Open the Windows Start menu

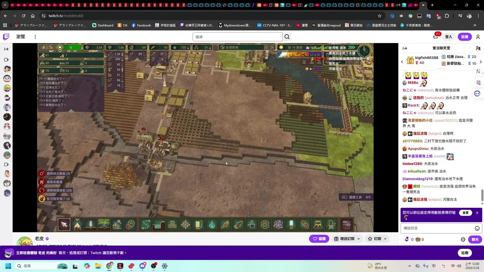8,266
